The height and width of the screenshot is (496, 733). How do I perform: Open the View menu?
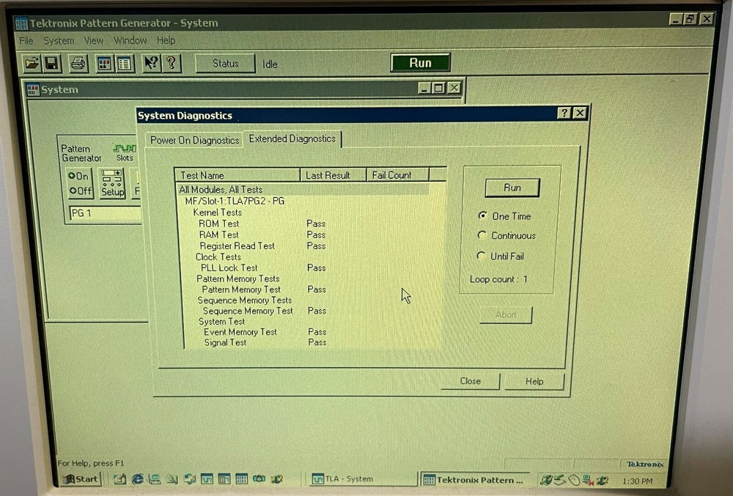(x=94, y=40)
